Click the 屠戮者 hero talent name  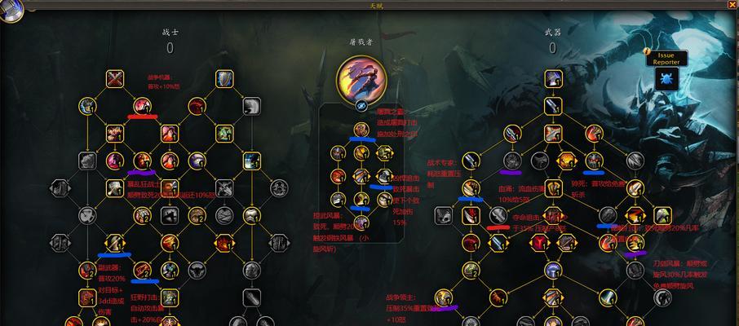click(361, 42)
